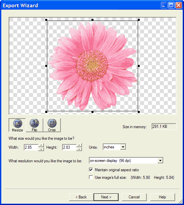Uncheck Maintain original aspect ratio

click(91, 170)
